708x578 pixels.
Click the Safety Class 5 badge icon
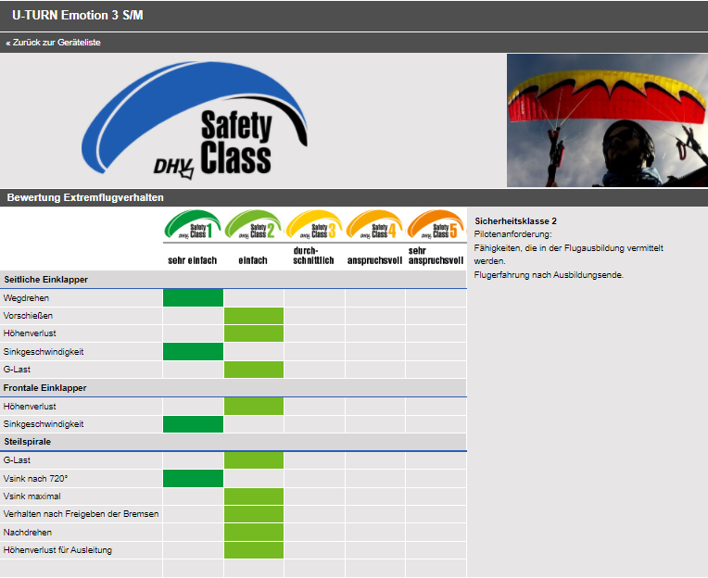(436, 224)
